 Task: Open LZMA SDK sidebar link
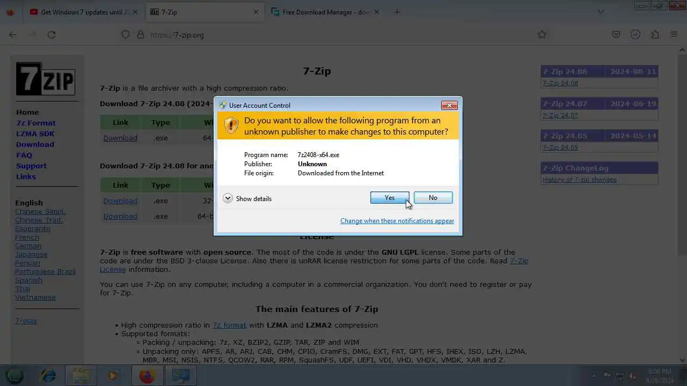[35, 133]
